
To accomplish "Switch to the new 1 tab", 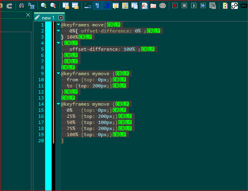I will tap(48, 18).
